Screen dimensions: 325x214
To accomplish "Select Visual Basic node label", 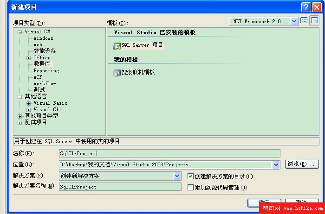I will point(50,103).
